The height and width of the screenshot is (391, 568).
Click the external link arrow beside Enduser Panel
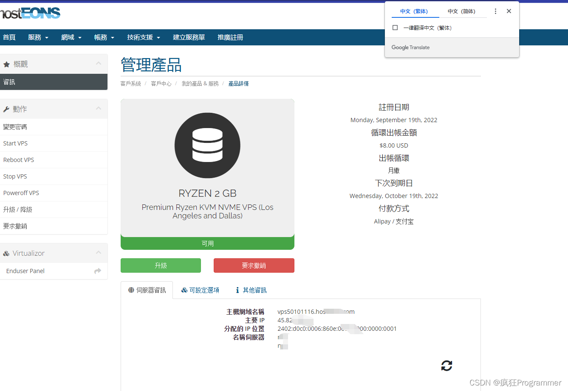pos(98,270)
